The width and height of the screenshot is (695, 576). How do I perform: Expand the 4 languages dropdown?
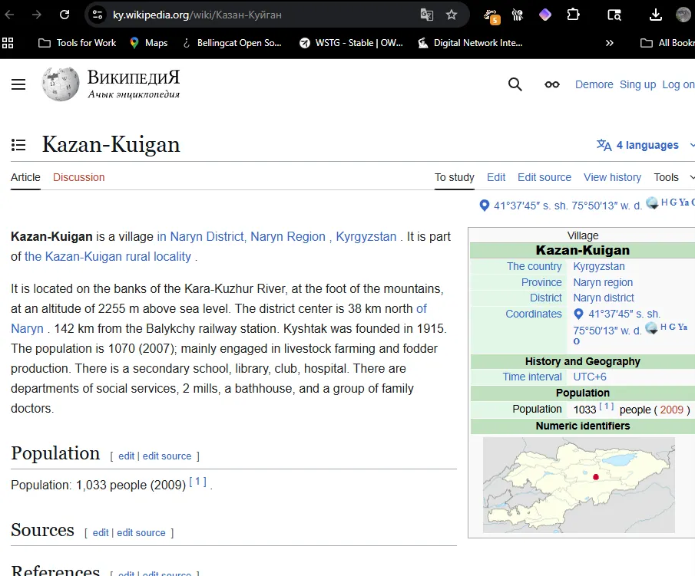click(x=645, y=145)
